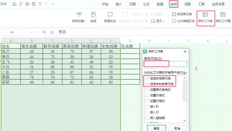Click the 朗读 read aloud icon
This screenshot has height=131, width=232.
94,14
